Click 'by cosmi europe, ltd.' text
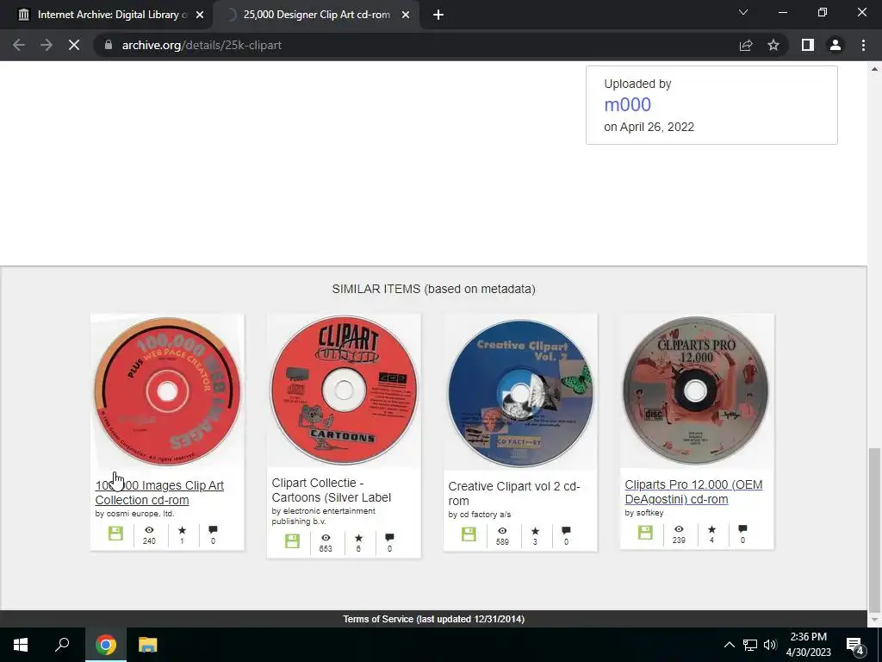This screenshot has width=882, height=662. 134,514
